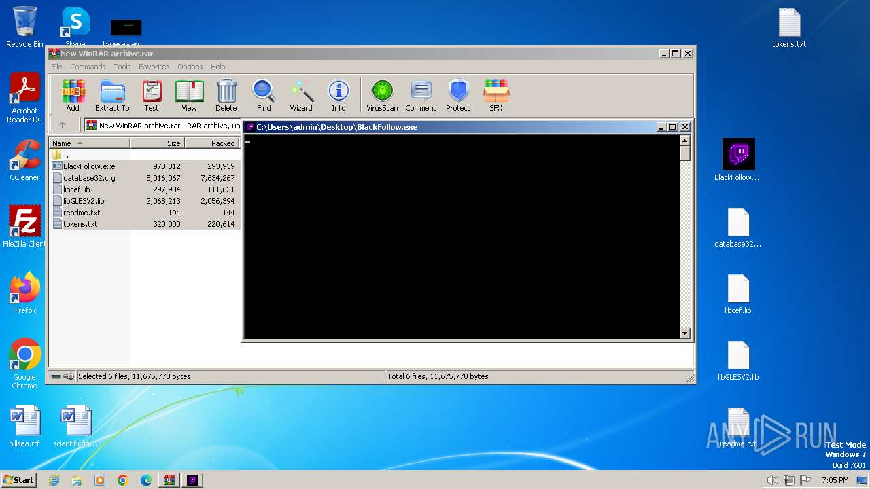Click the Add toolbar icon in WinRAR
Screen dimensions: 870x489
click(73, 95)
